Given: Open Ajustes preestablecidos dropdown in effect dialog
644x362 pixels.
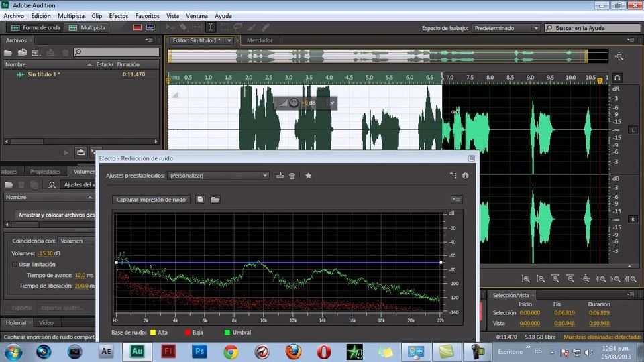Looking at the screenshot, I should tap(218, 175).
